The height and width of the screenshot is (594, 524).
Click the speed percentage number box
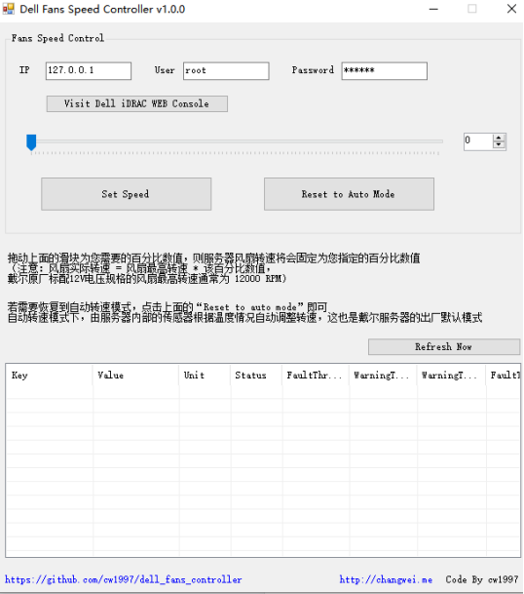point(478,141)
